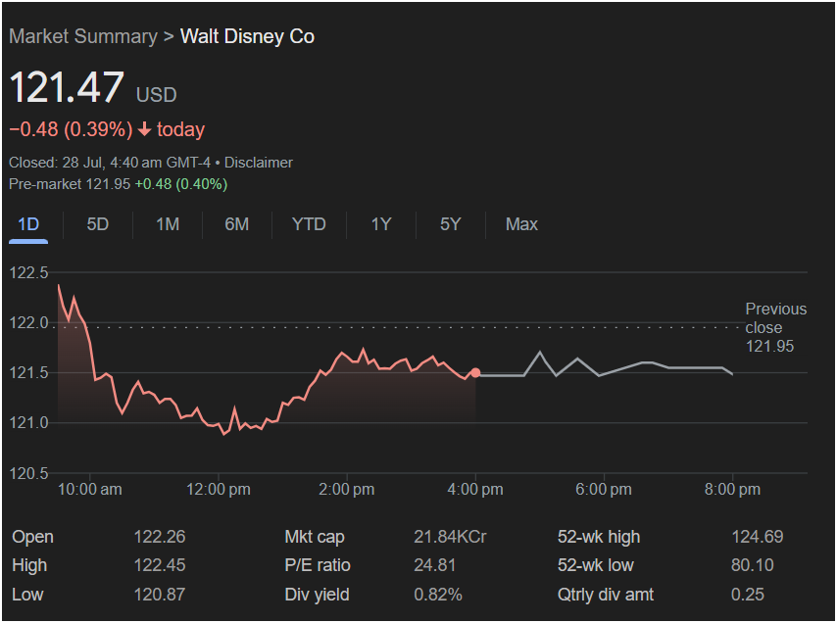Screen dimensions: 837x623
Task: Click the red closing price dot on chart
Action: 475,373
